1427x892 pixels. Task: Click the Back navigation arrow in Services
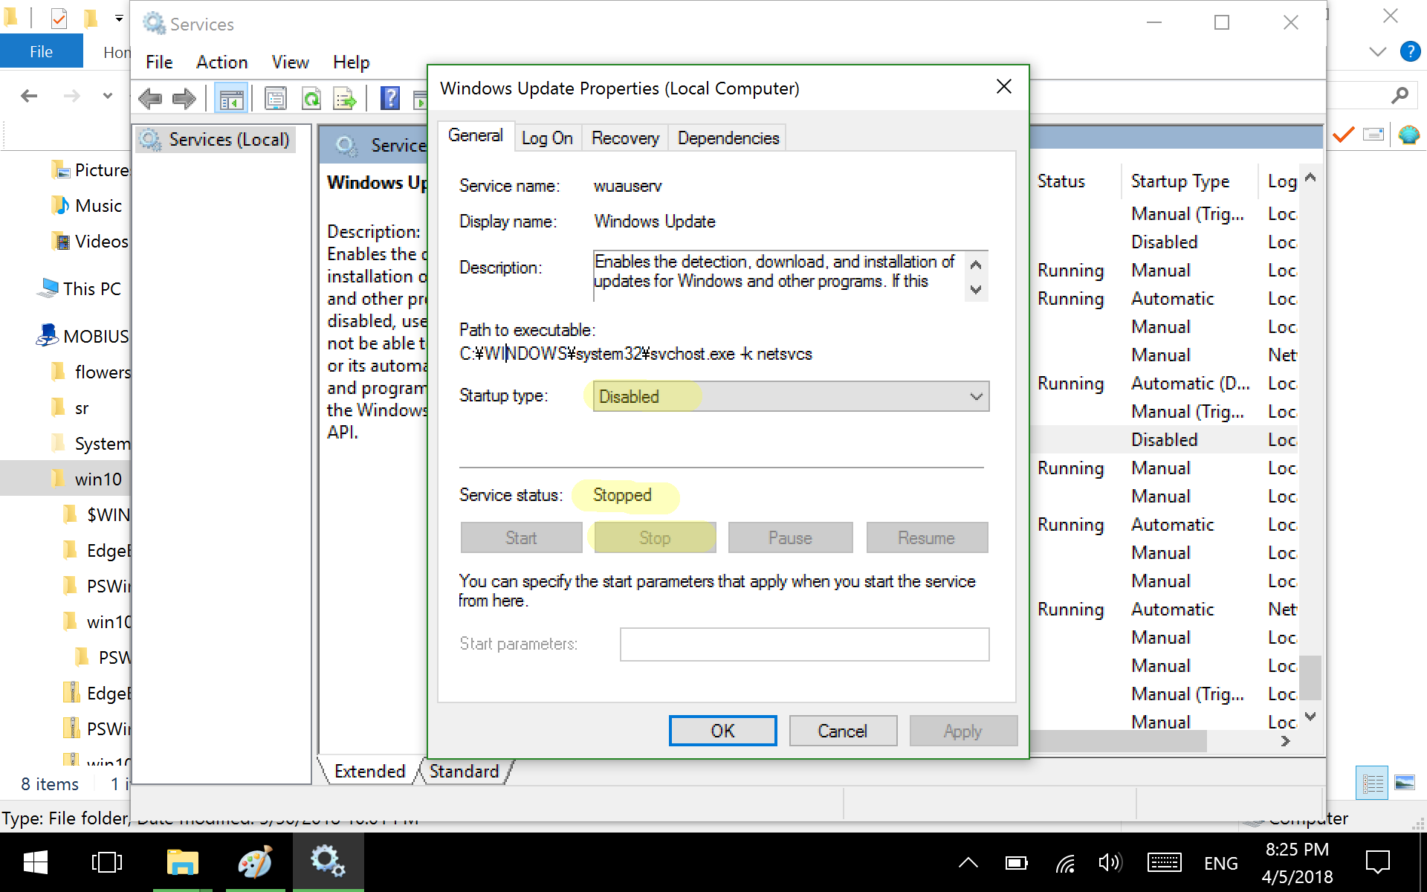(150, 97)
